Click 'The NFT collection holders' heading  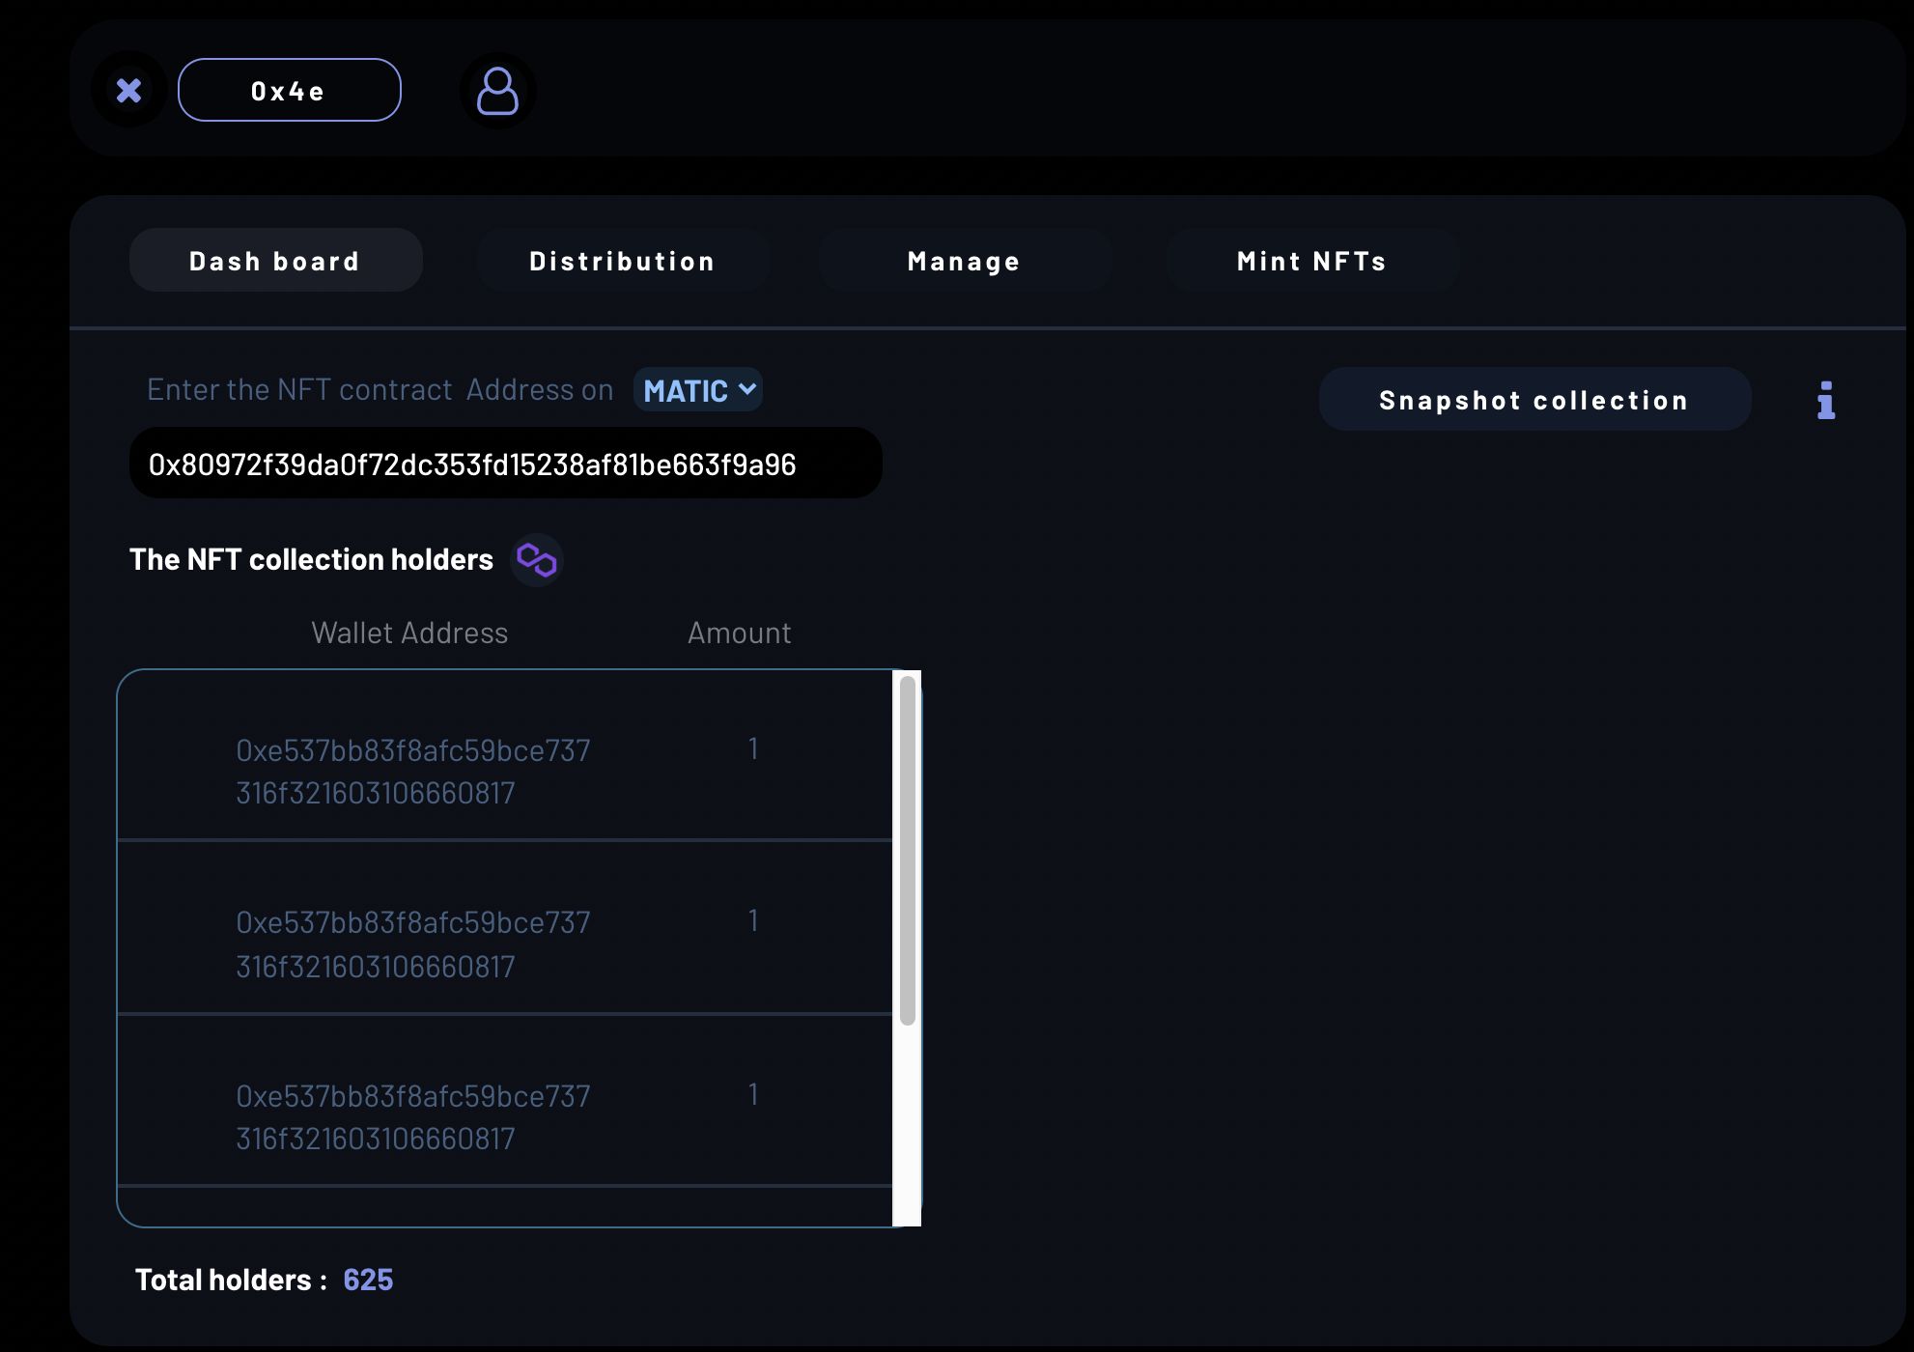(311, 559)
